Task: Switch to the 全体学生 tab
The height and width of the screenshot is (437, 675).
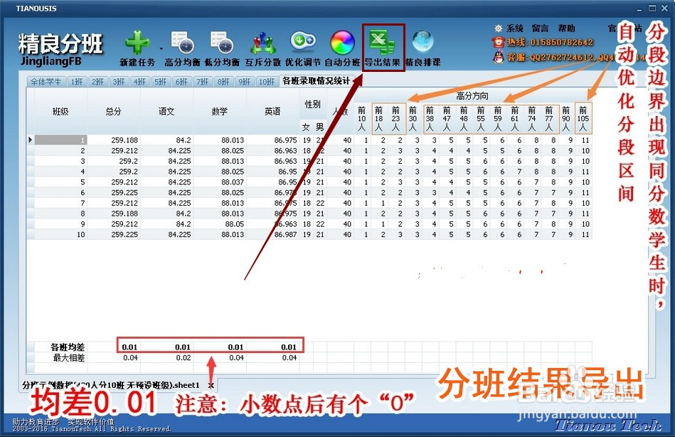Action: pos(46,82)
